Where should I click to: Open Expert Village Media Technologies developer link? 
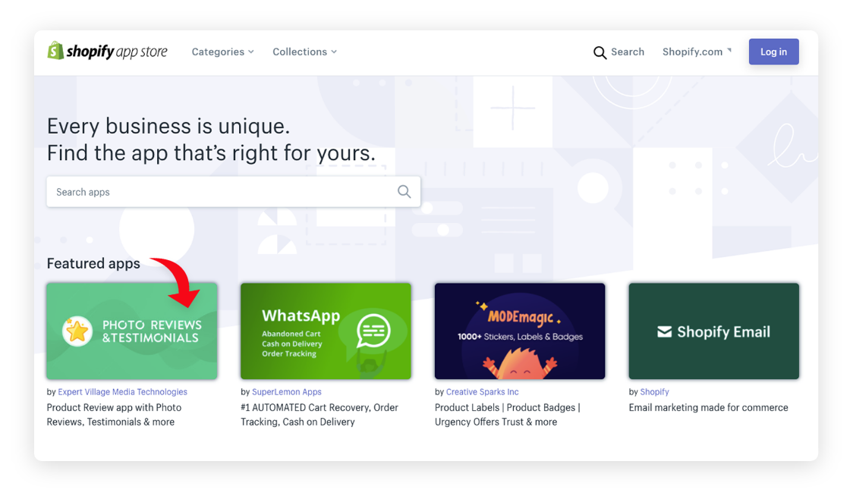coord(122,392)
